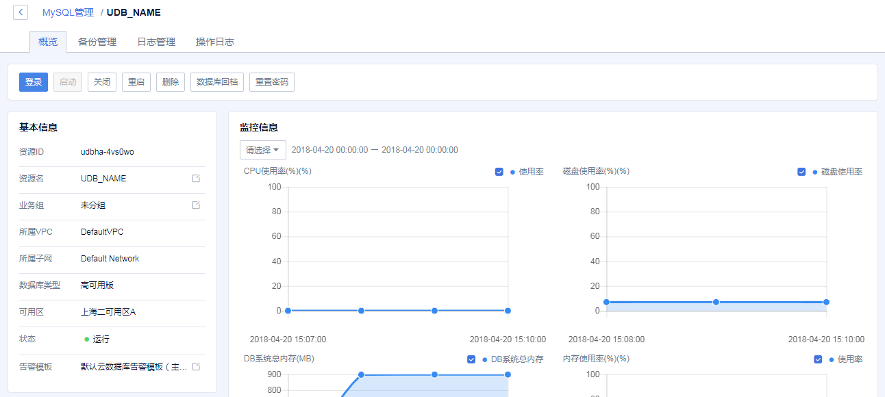Click the edit icon next to 业务组
This screenshot has width=885, height=397.
point(196,205)
